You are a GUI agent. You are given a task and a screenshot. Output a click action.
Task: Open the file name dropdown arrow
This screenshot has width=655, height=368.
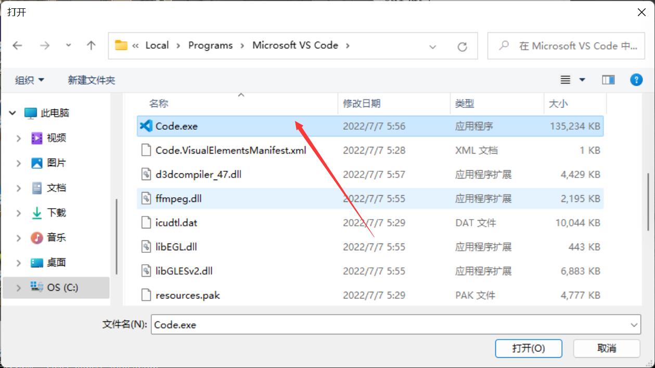(x=634, y=325)
